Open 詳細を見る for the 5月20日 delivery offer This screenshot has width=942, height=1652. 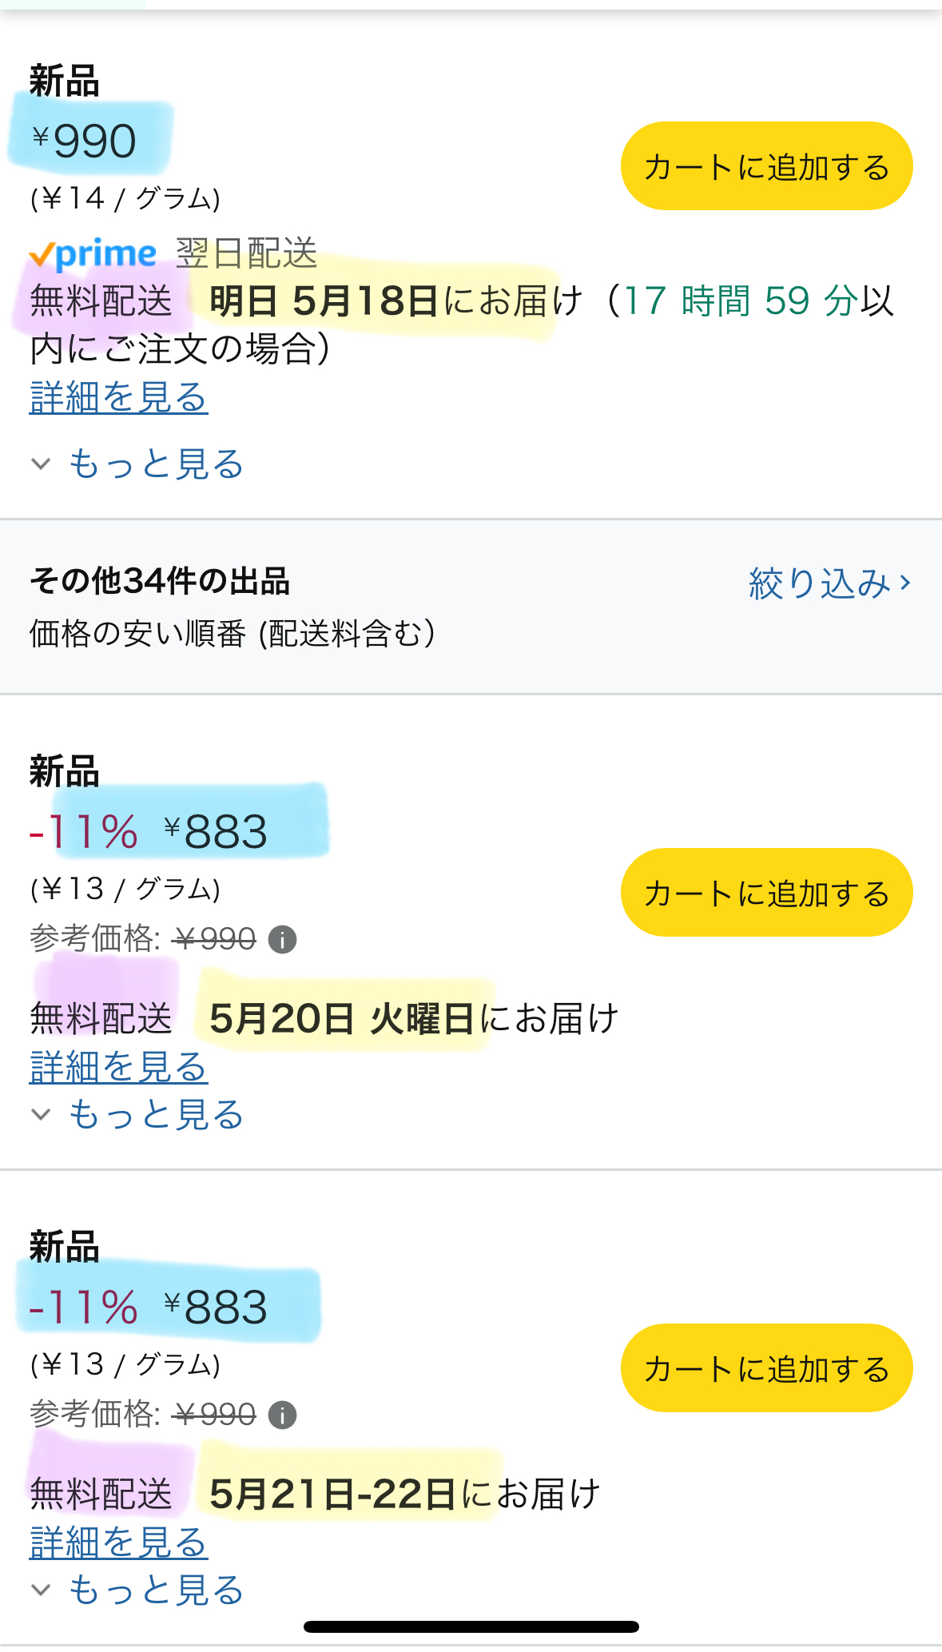tap(118, 1067)
